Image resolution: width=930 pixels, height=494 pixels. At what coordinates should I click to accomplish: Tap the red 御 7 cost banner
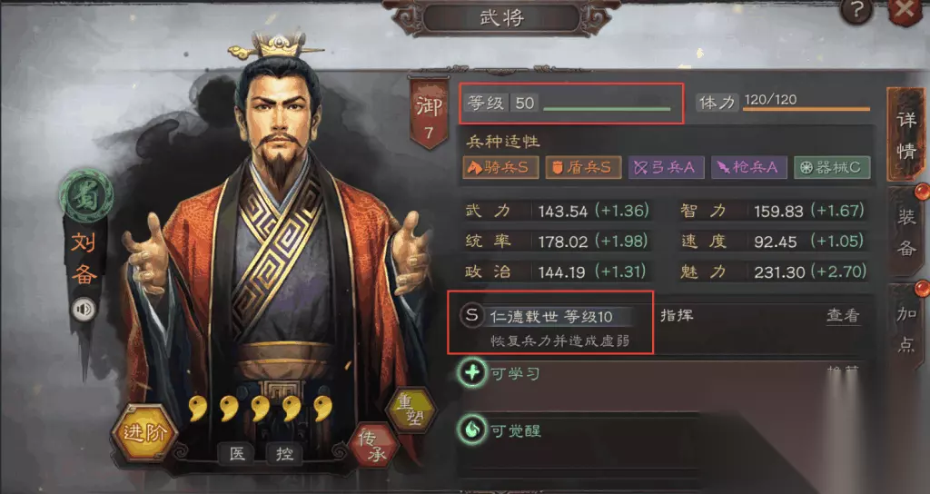(429, 114)
